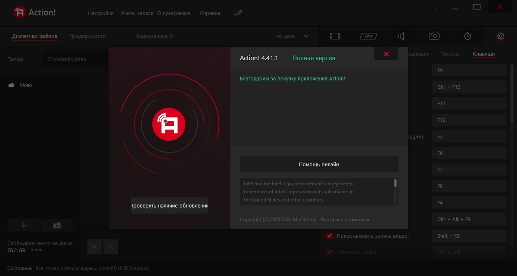Select the Клавиши settings tab
The width and height of the screenshot is (517, 276).
[x=484, y=54]
